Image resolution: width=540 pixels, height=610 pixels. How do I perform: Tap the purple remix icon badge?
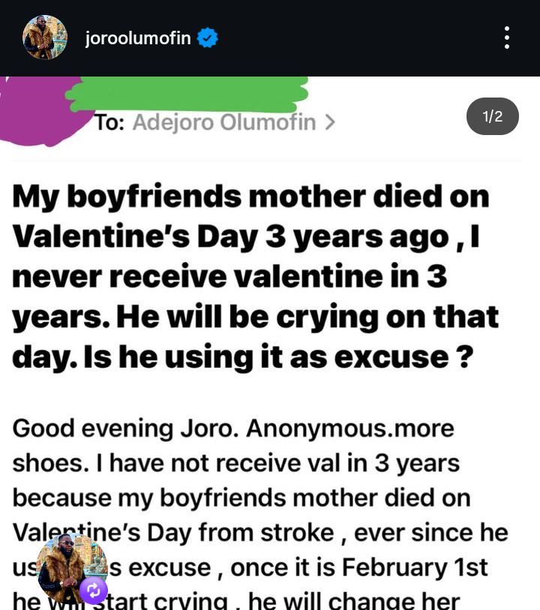click(94, 590)
